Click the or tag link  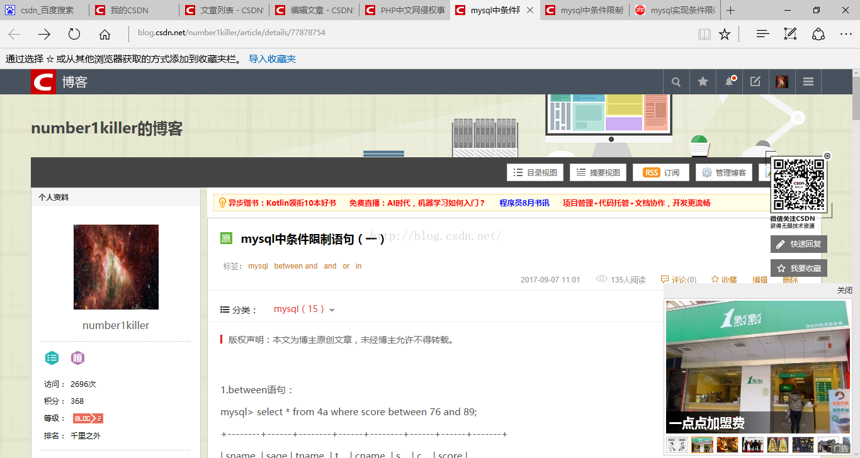[x=346, y=266]
